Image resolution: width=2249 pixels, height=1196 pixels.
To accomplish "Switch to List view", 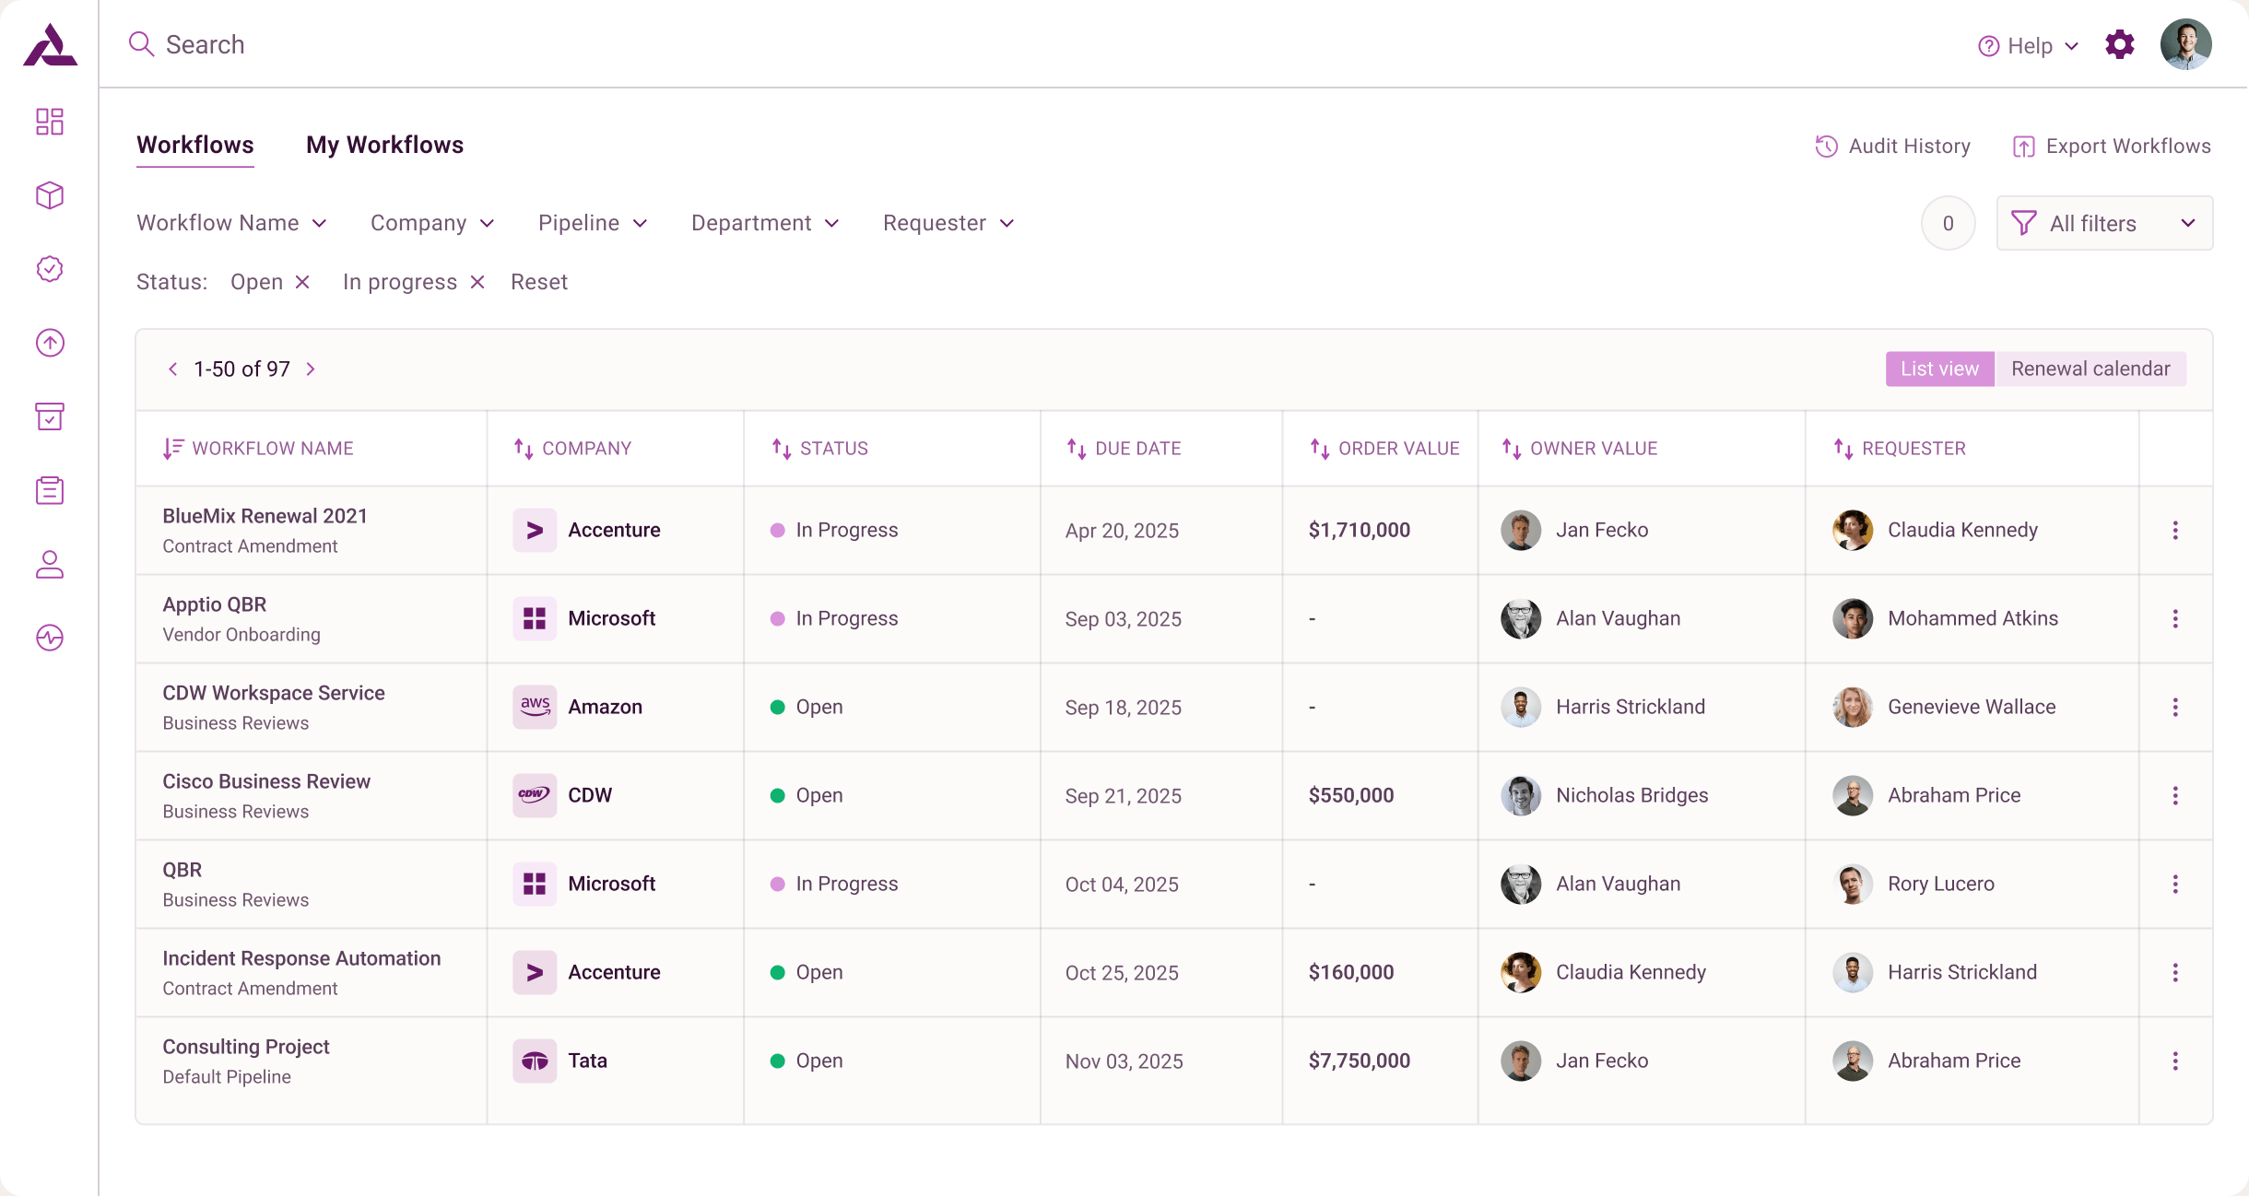I will [1940, 369].
